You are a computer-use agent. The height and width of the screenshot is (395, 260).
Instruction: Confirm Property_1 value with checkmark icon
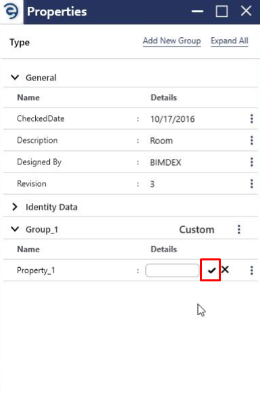(x=211, y=271)
